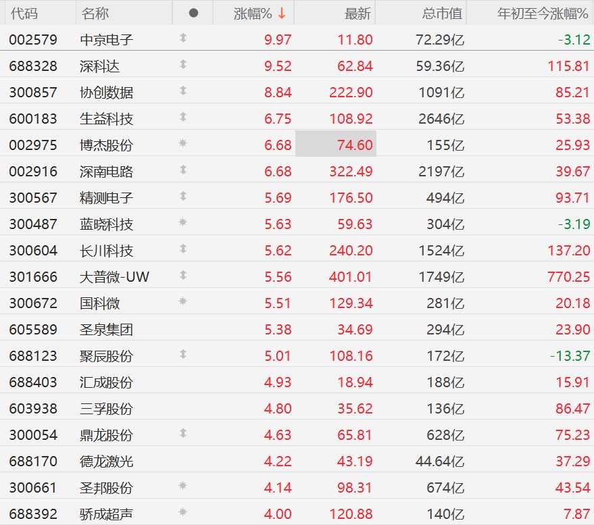Image resolution: width=594 pixels, height=525 pixels.
Task: Click gain value 9.97
Action: tap(278, 40)
